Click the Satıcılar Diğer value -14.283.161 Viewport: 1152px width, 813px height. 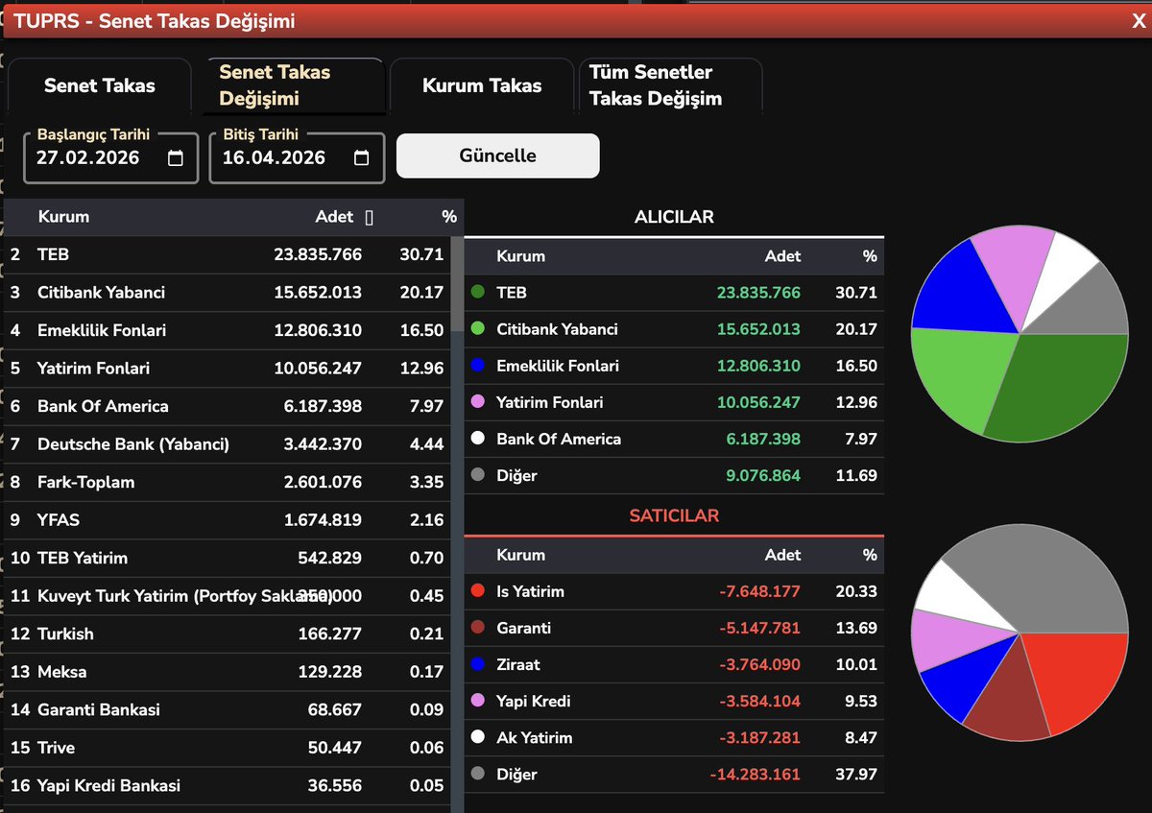click(x=755, y=774)
